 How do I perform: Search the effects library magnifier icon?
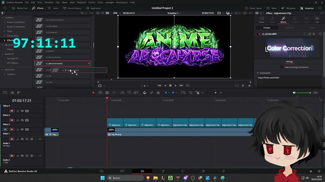pos(82,13)
